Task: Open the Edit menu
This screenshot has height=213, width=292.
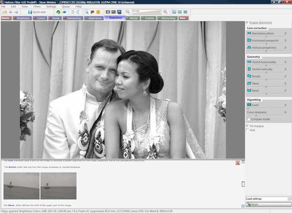Action: point(13,6)
